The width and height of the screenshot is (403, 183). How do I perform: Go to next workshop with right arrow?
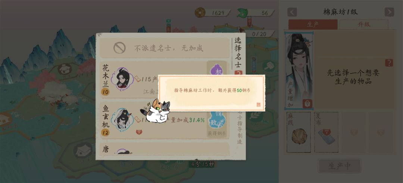[x=389, y=12]
